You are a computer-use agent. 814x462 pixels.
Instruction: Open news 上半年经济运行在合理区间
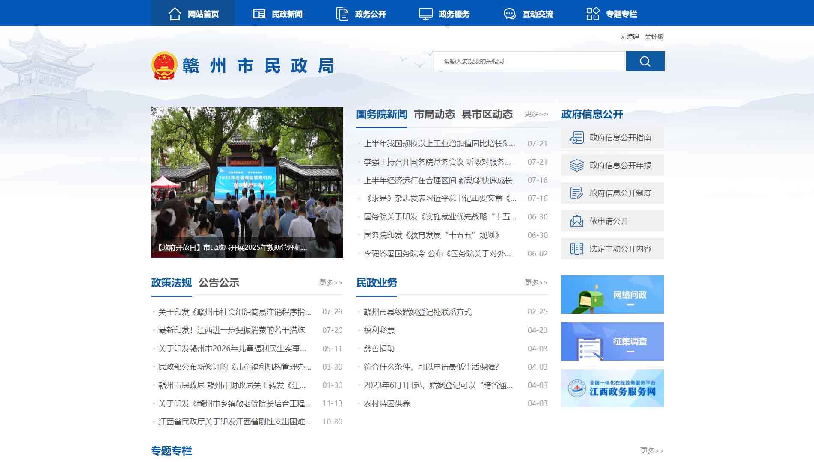coord(438,181)
